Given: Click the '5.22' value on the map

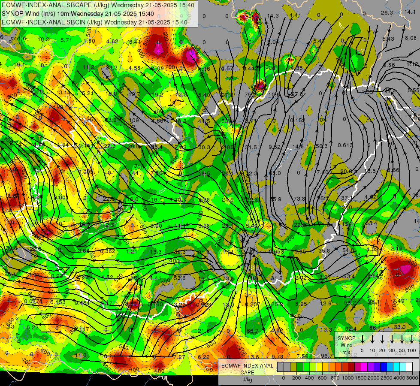Looking at the screenshot, I should [33, 327].
